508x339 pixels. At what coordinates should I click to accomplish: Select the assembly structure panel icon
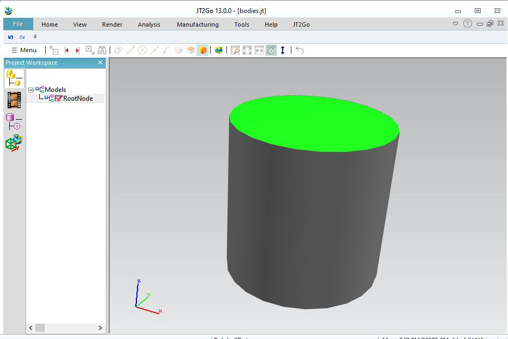(x=14, y=78)
